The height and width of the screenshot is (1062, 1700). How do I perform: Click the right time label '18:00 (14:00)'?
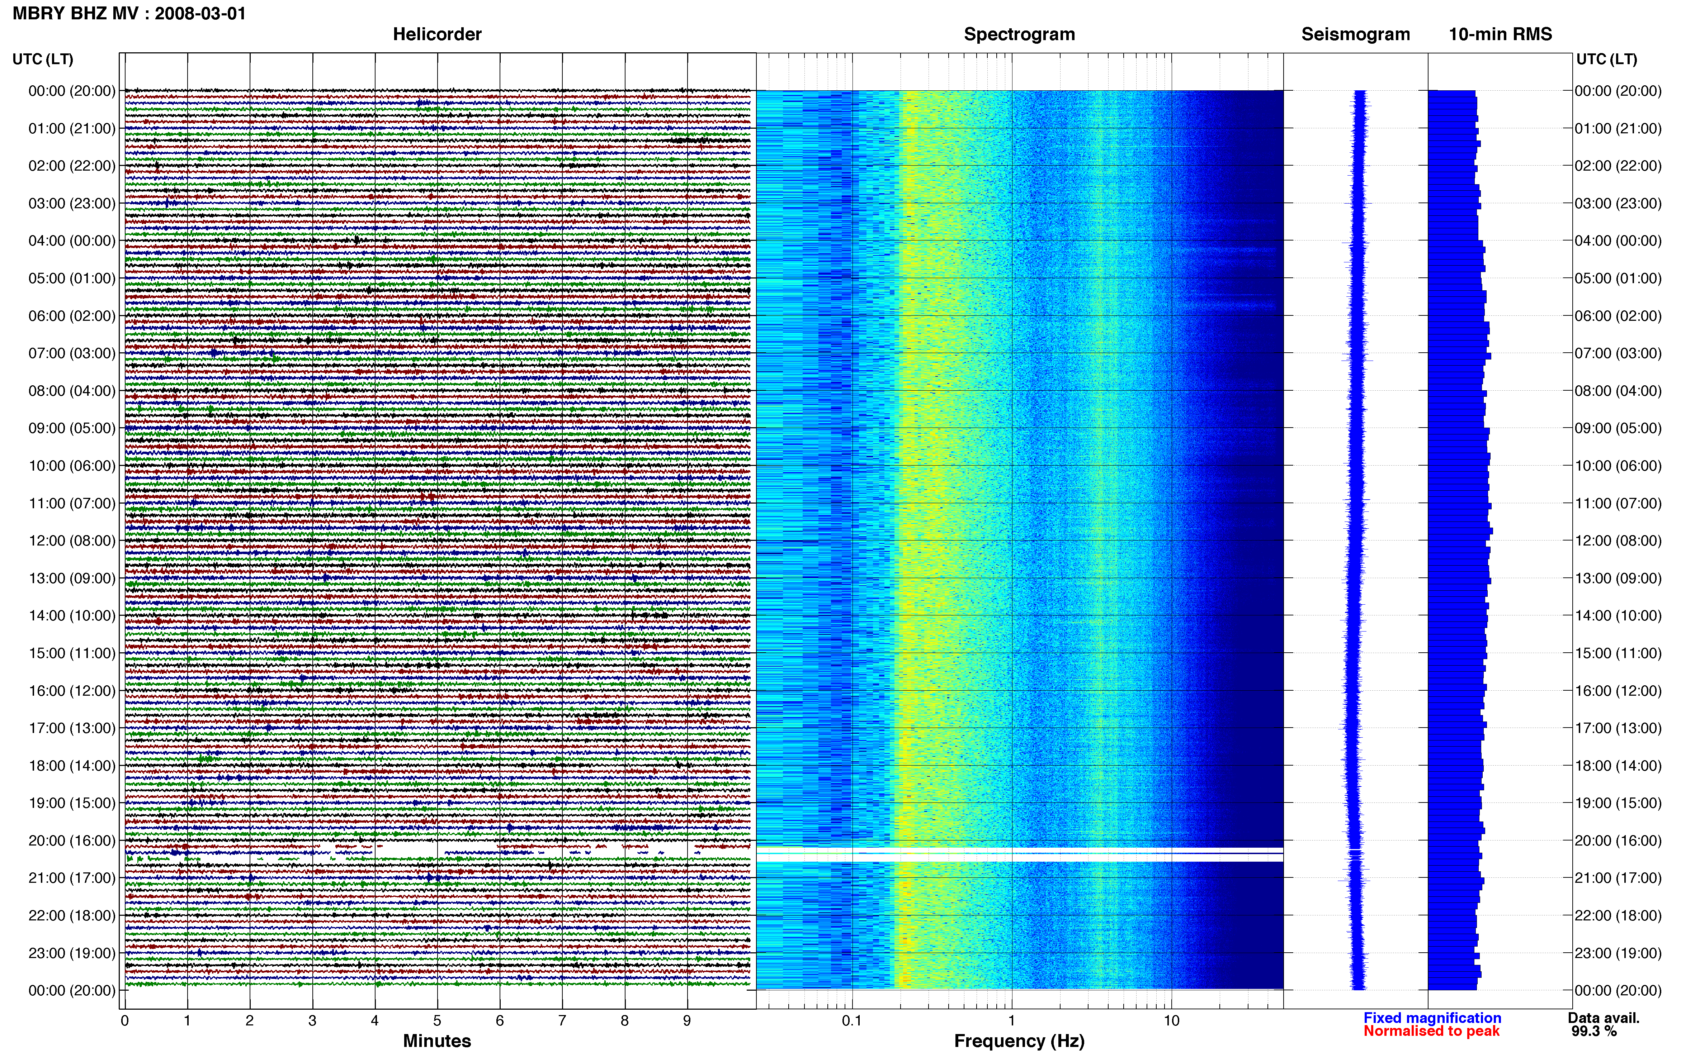coord(1619,766)
